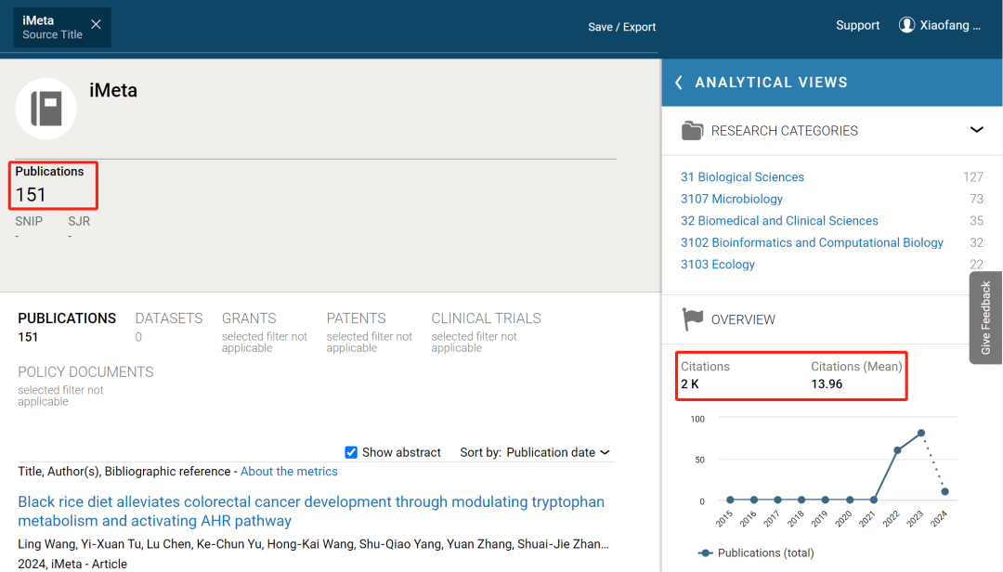
Task: Filter by 32 Biomedical and Clinical Sciences
Action: [x=779, y=221]
